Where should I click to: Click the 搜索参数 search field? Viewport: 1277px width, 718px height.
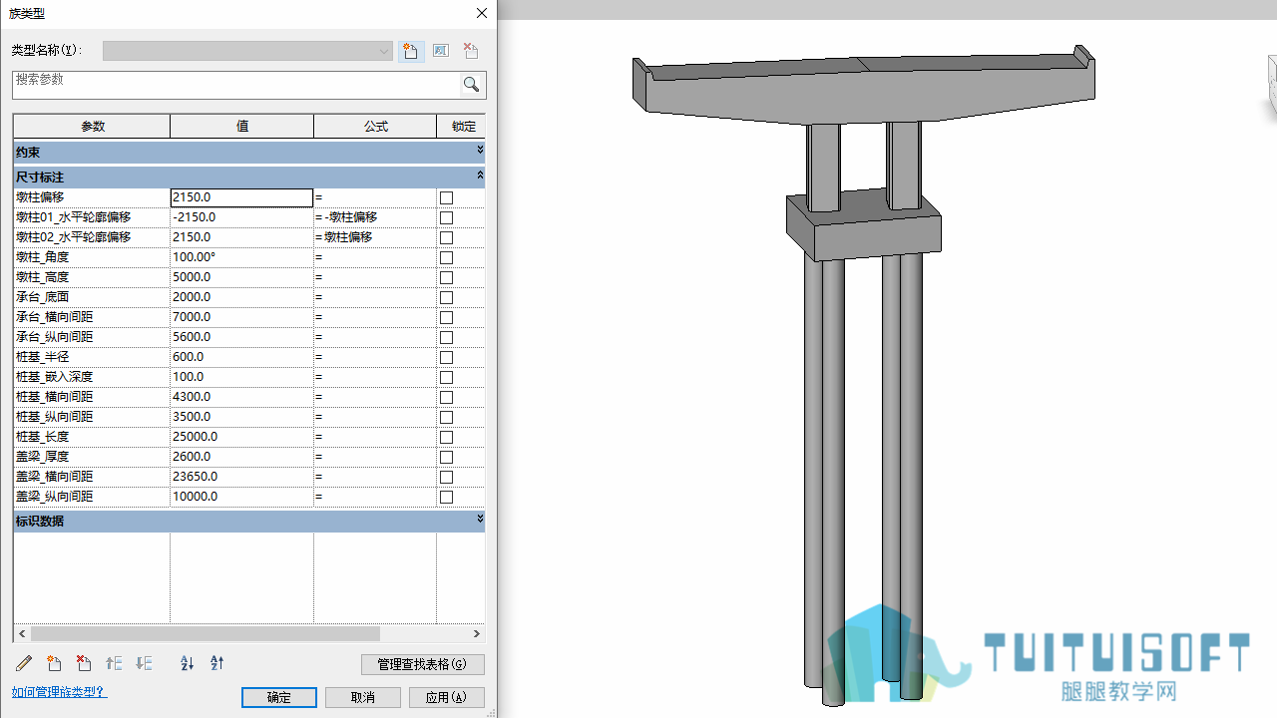click(x=236, y=85)
